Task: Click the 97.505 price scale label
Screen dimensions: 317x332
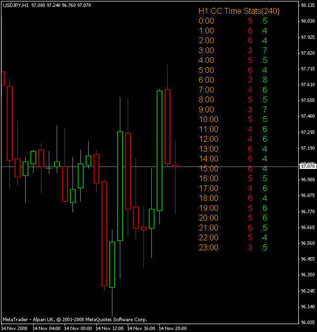Action: 308,100
